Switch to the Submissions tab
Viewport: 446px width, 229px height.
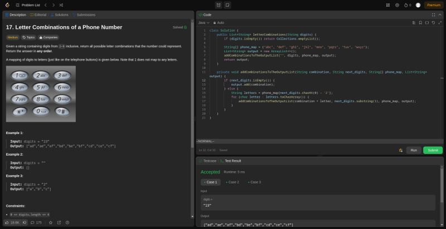click(84, 15)
